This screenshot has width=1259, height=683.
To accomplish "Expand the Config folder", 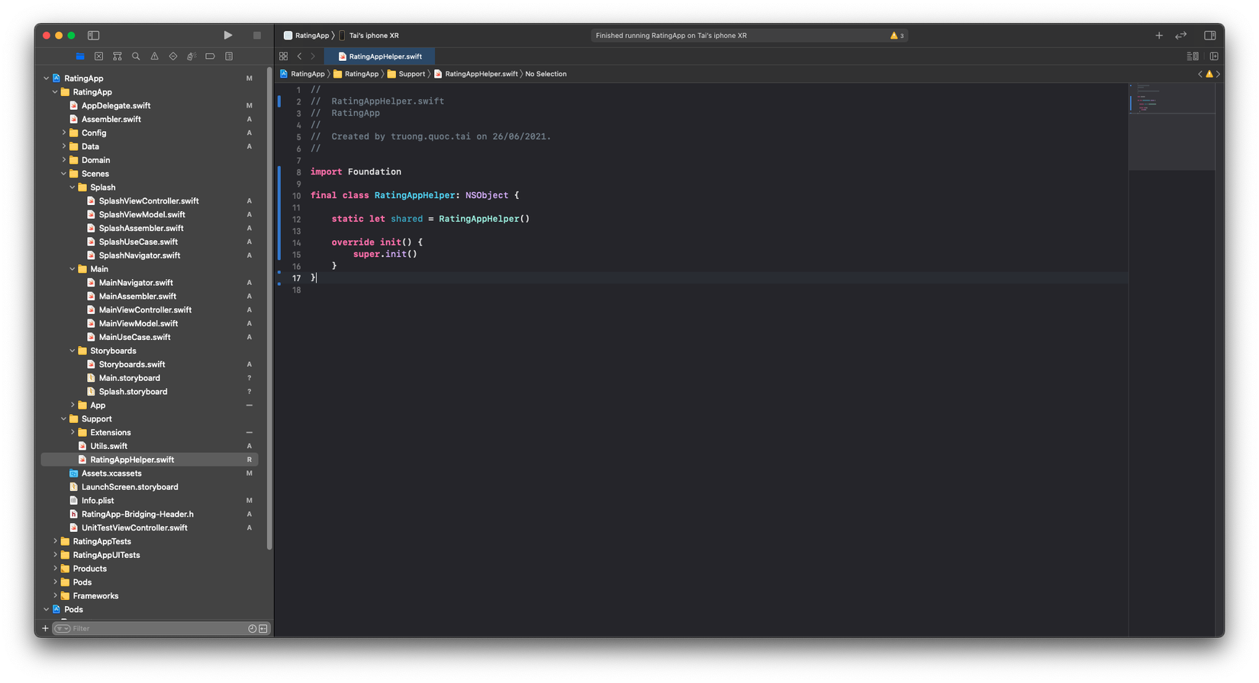I will [x=64, y=133].
